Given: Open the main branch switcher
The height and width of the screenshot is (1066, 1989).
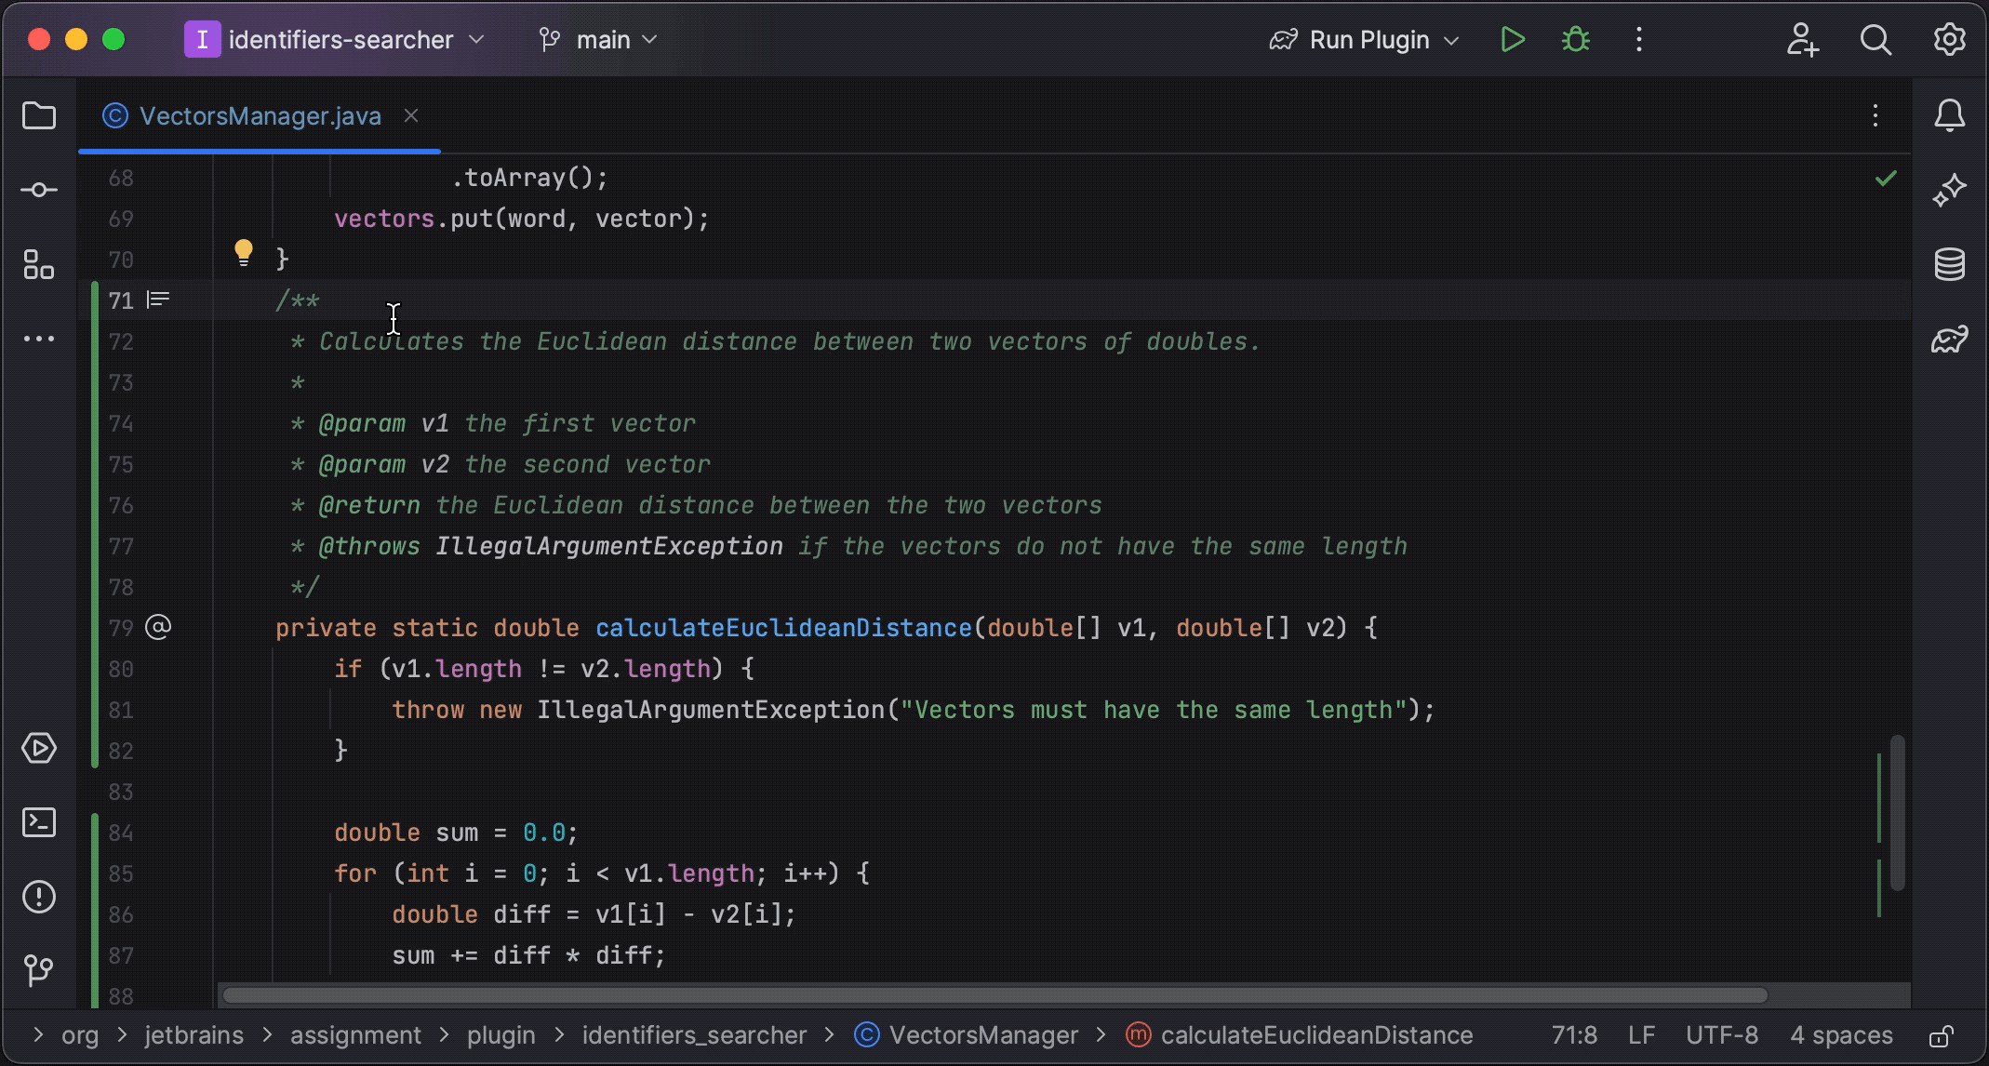Looking at the screenshot, I should (599, 39).
